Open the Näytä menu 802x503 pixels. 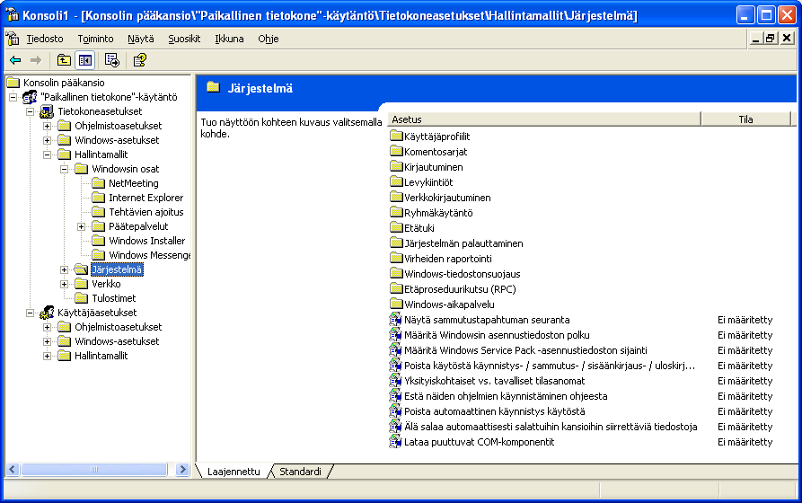coord(141,39)
